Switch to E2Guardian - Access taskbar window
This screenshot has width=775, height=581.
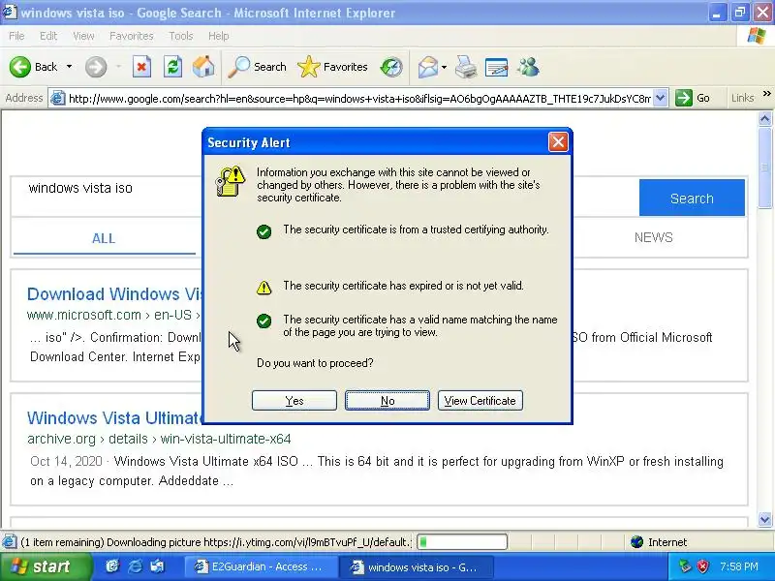pos(262,566)
